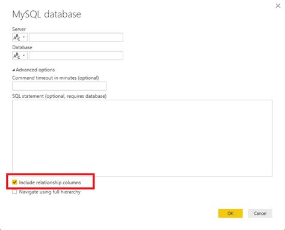Click inside the SQL statement text area
The height and width of the screenshot is (230, 285).
point(142,138)
